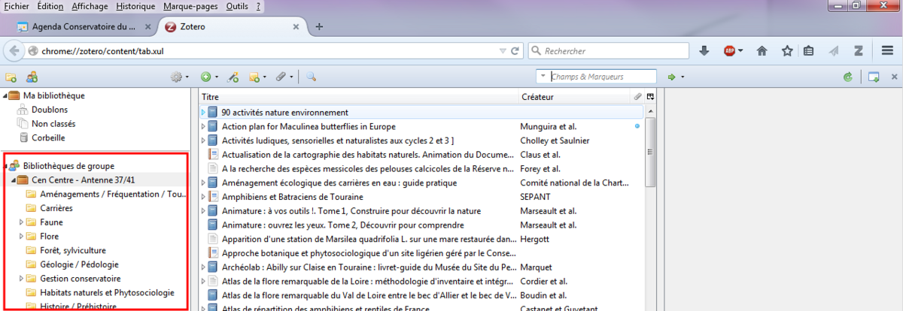Click the add item by identifier wand
Image resolution: width=903 pixels, height=311 pixels.
tap(233, 77)
